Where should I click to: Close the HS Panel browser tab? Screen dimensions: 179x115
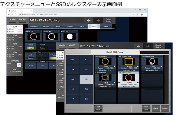[x=31, y=11]
